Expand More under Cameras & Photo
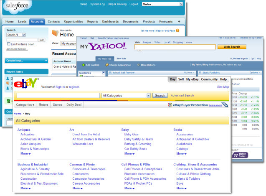Image resolution: width=266 pixels, height=196 pixels. [77, 188]
